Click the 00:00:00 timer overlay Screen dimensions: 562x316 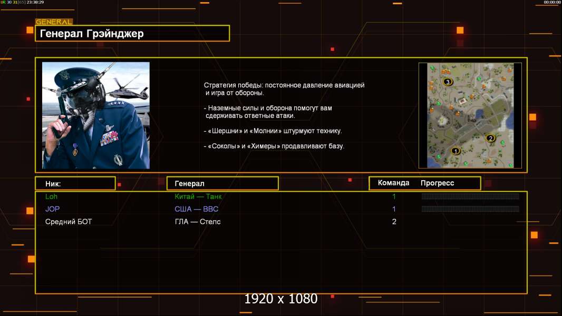(x=552, y=2)
